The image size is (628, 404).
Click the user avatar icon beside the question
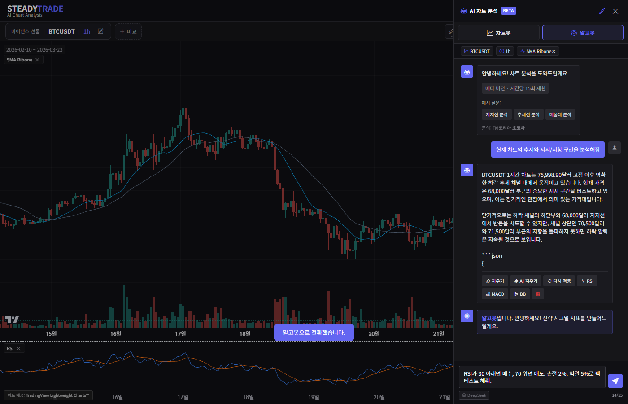[614, 148]
